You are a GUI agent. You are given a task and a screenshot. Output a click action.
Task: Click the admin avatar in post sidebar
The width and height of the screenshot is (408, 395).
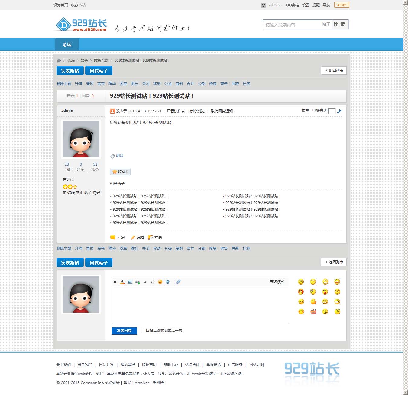click(x=81, y=139)
